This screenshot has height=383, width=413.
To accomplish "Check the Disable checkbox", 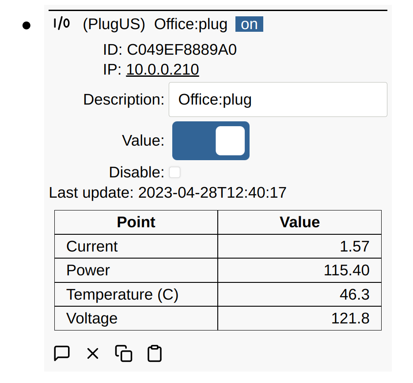I will click(x=175, y=172).
